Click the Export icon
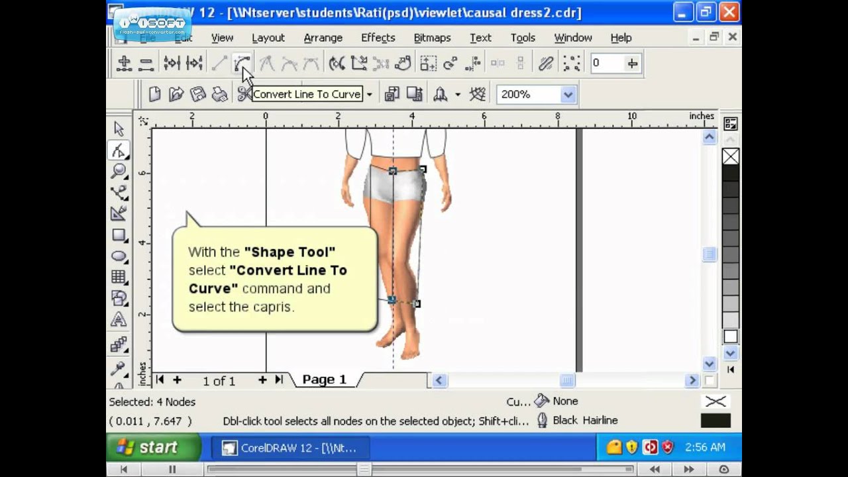848x477 pixels. 414,94
